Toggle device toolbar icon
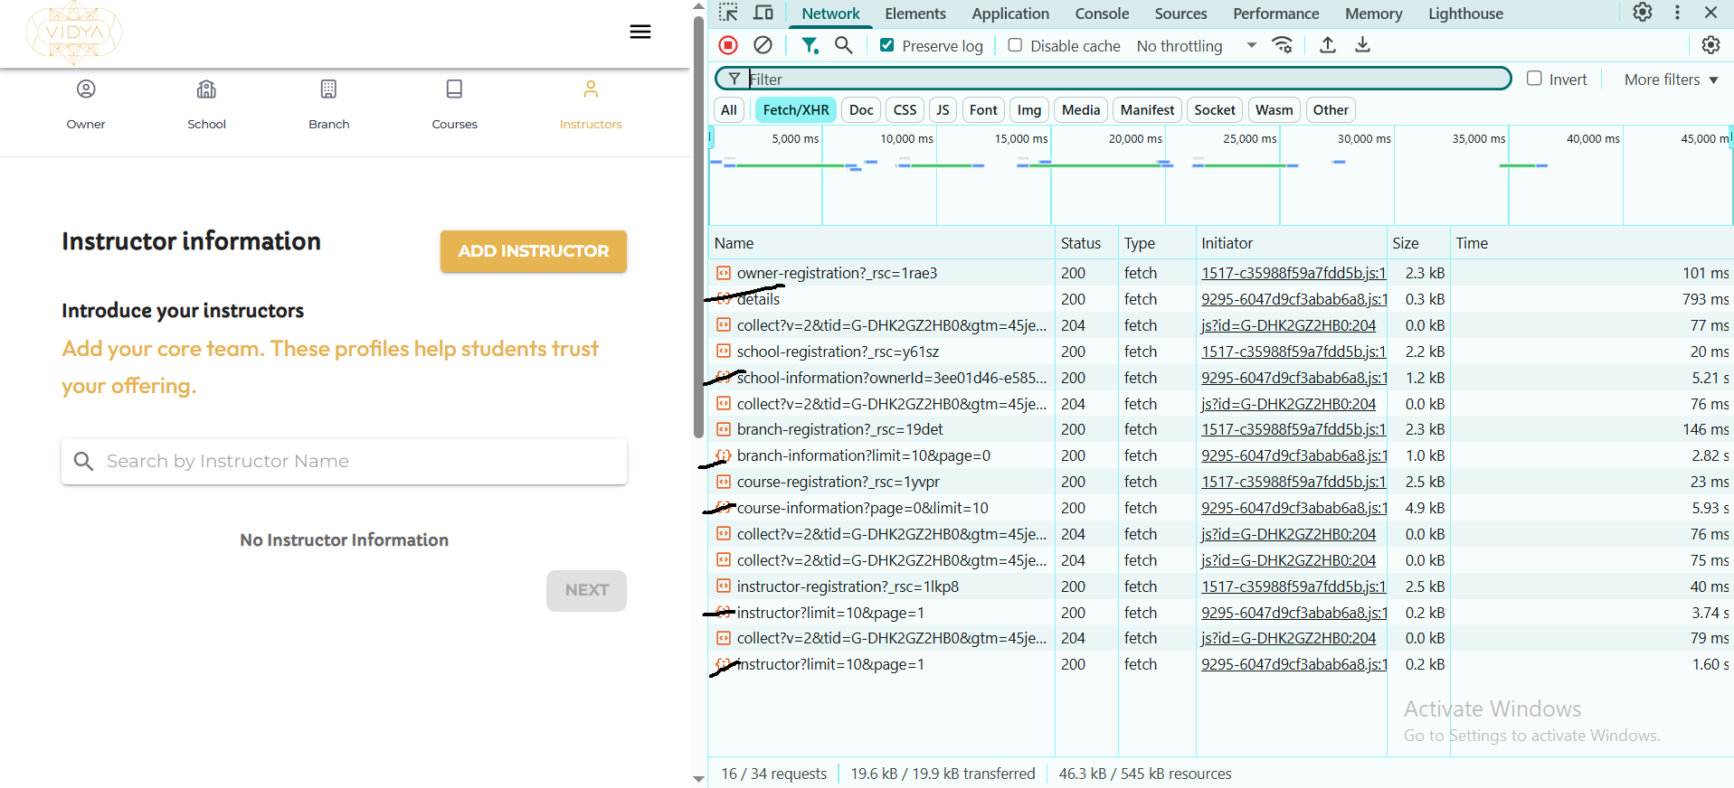The width and height of the screenshot is (1734, 788). point(763,13)
